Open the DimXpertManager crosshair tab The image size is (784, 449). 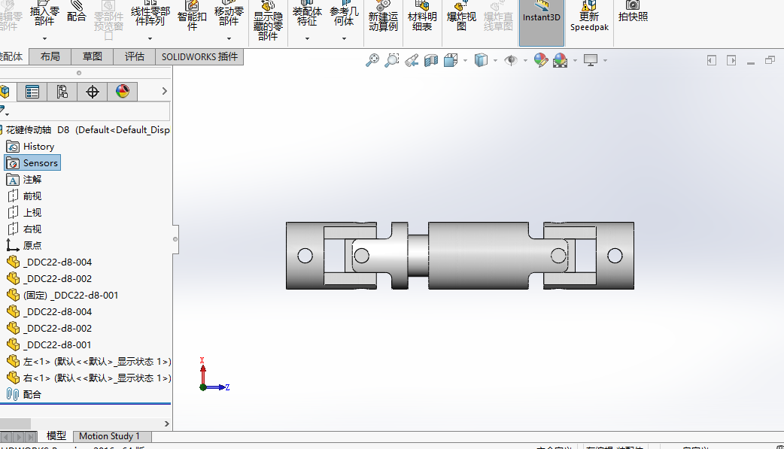(x=92, y=92)
